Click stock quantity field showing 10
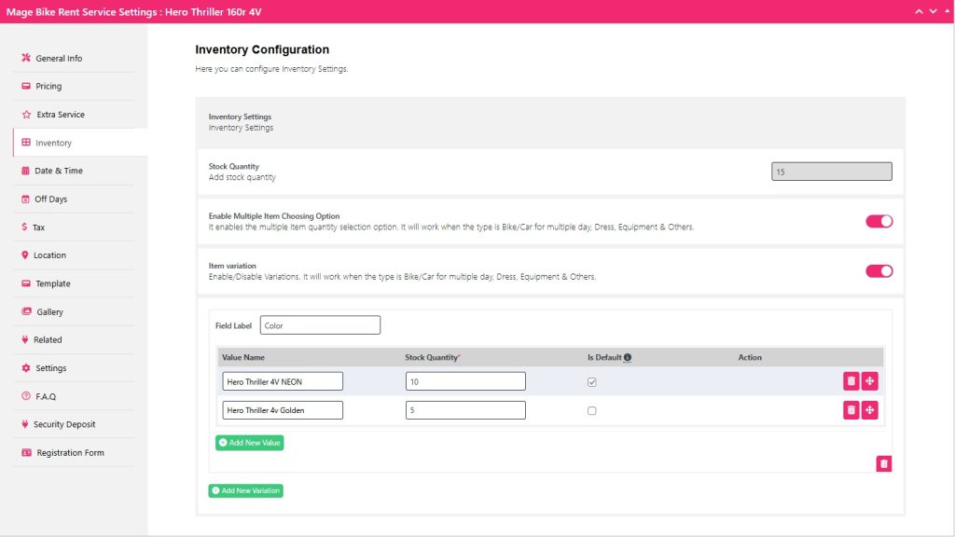The image size is (955, 537). (465, 381)
